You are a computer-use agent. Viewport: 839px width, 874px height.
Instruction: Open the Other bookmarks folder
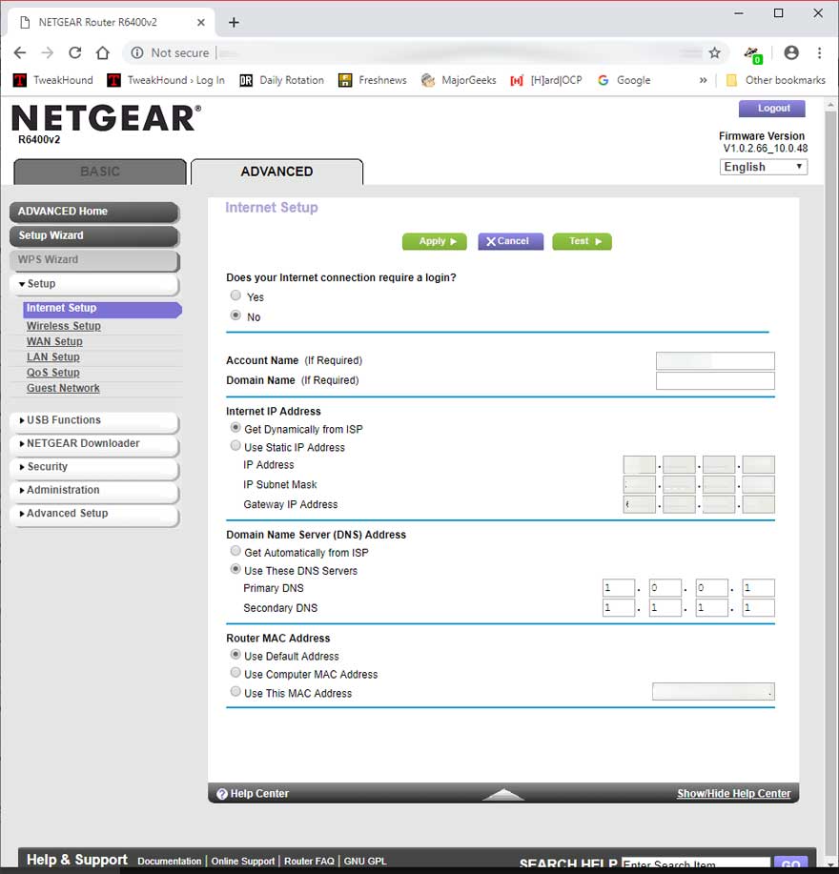pyautogui.click(x=775, y=80)
